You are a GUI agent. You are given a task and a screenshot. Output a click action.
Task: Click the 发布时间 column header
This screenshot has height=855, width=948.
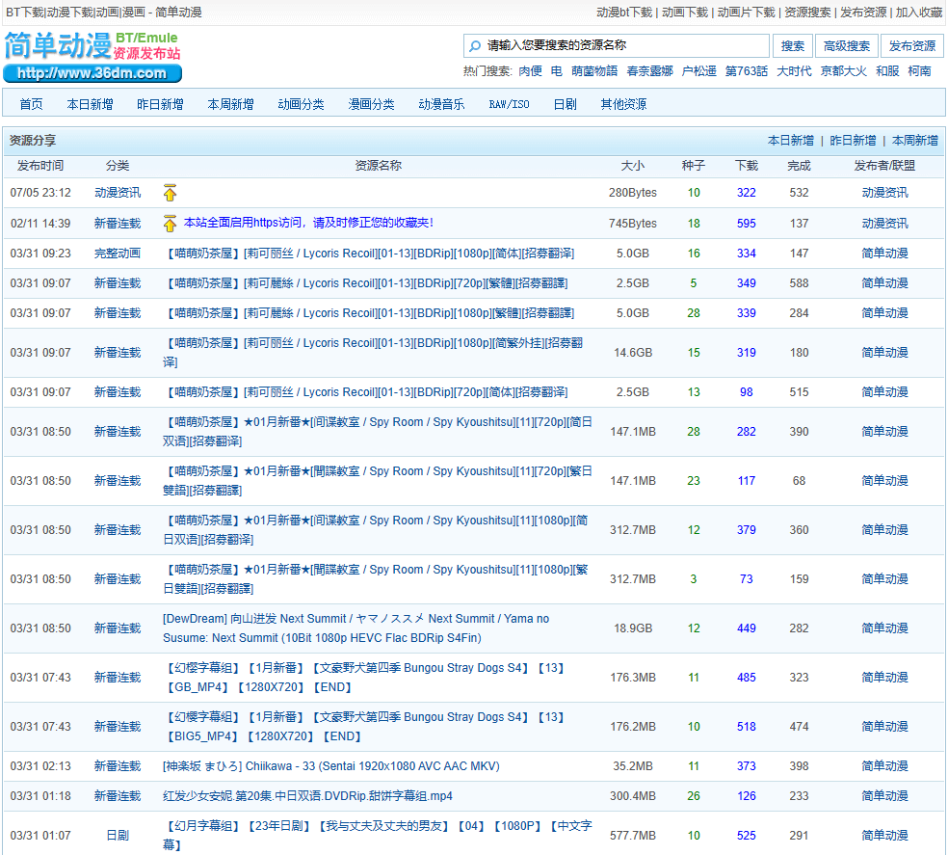click(x=40, y=166)
